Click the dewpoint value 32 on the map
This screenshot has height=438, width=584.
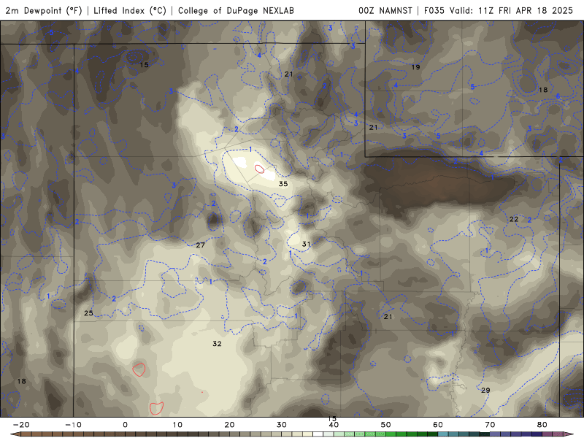(217, 343)
